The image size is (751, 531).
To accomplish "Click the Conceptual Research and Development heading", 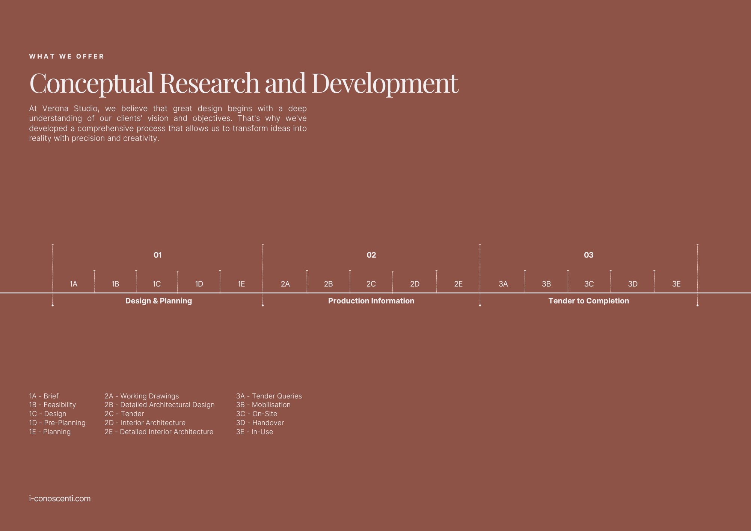I will pyautogui.click(x=243, y=83).
